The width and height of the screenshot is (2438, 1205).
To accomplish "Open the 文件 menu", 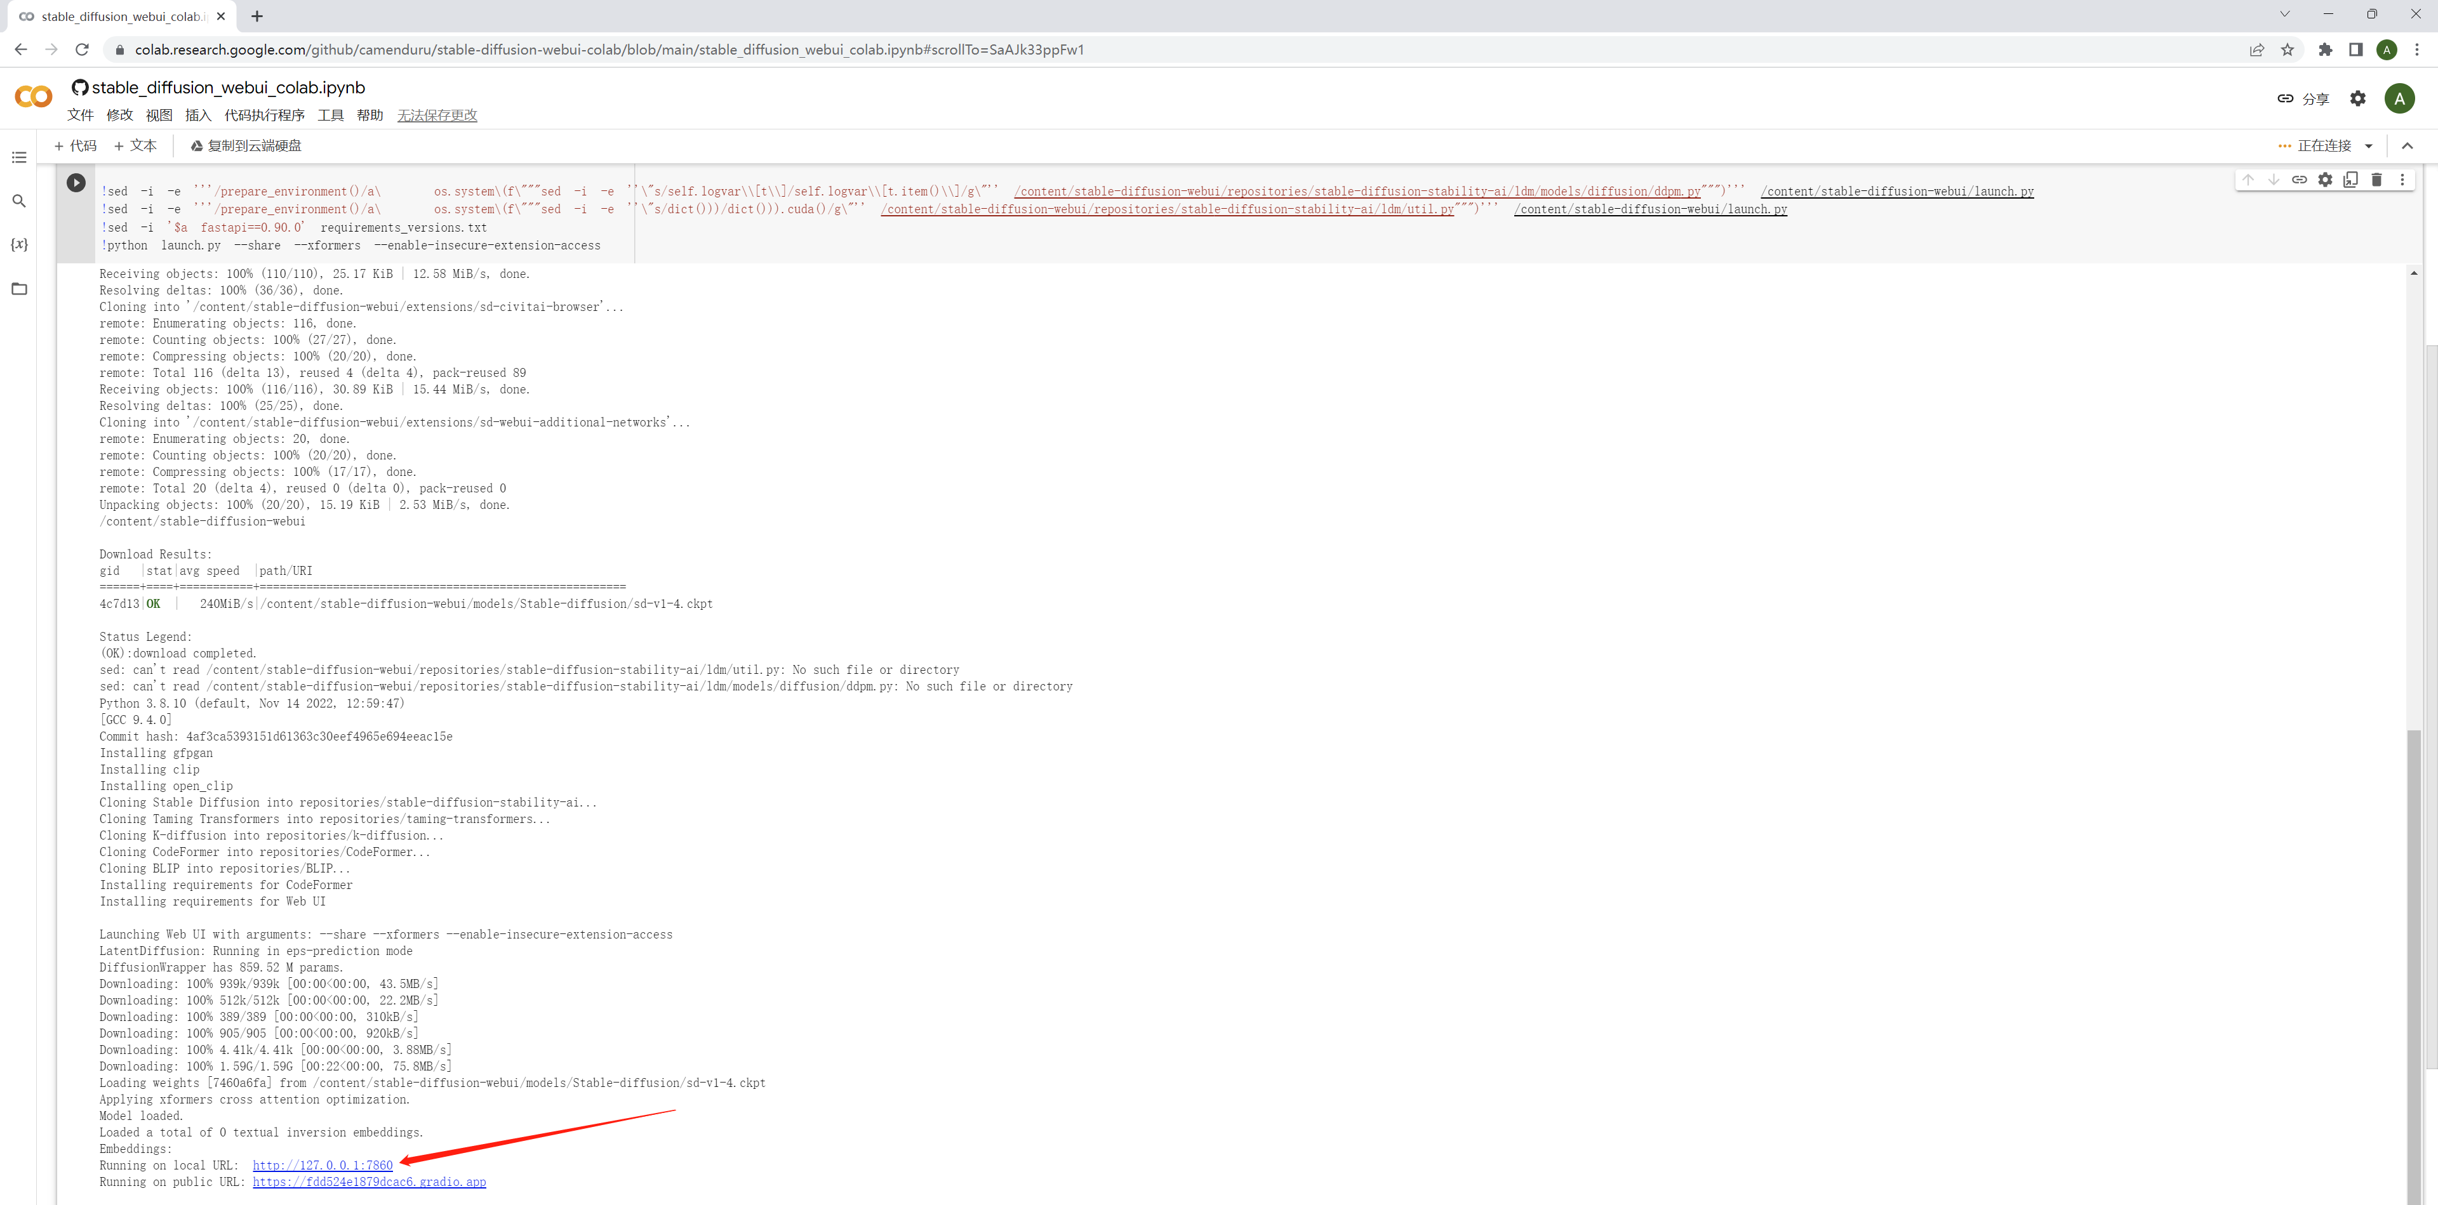I will (81, 115).
